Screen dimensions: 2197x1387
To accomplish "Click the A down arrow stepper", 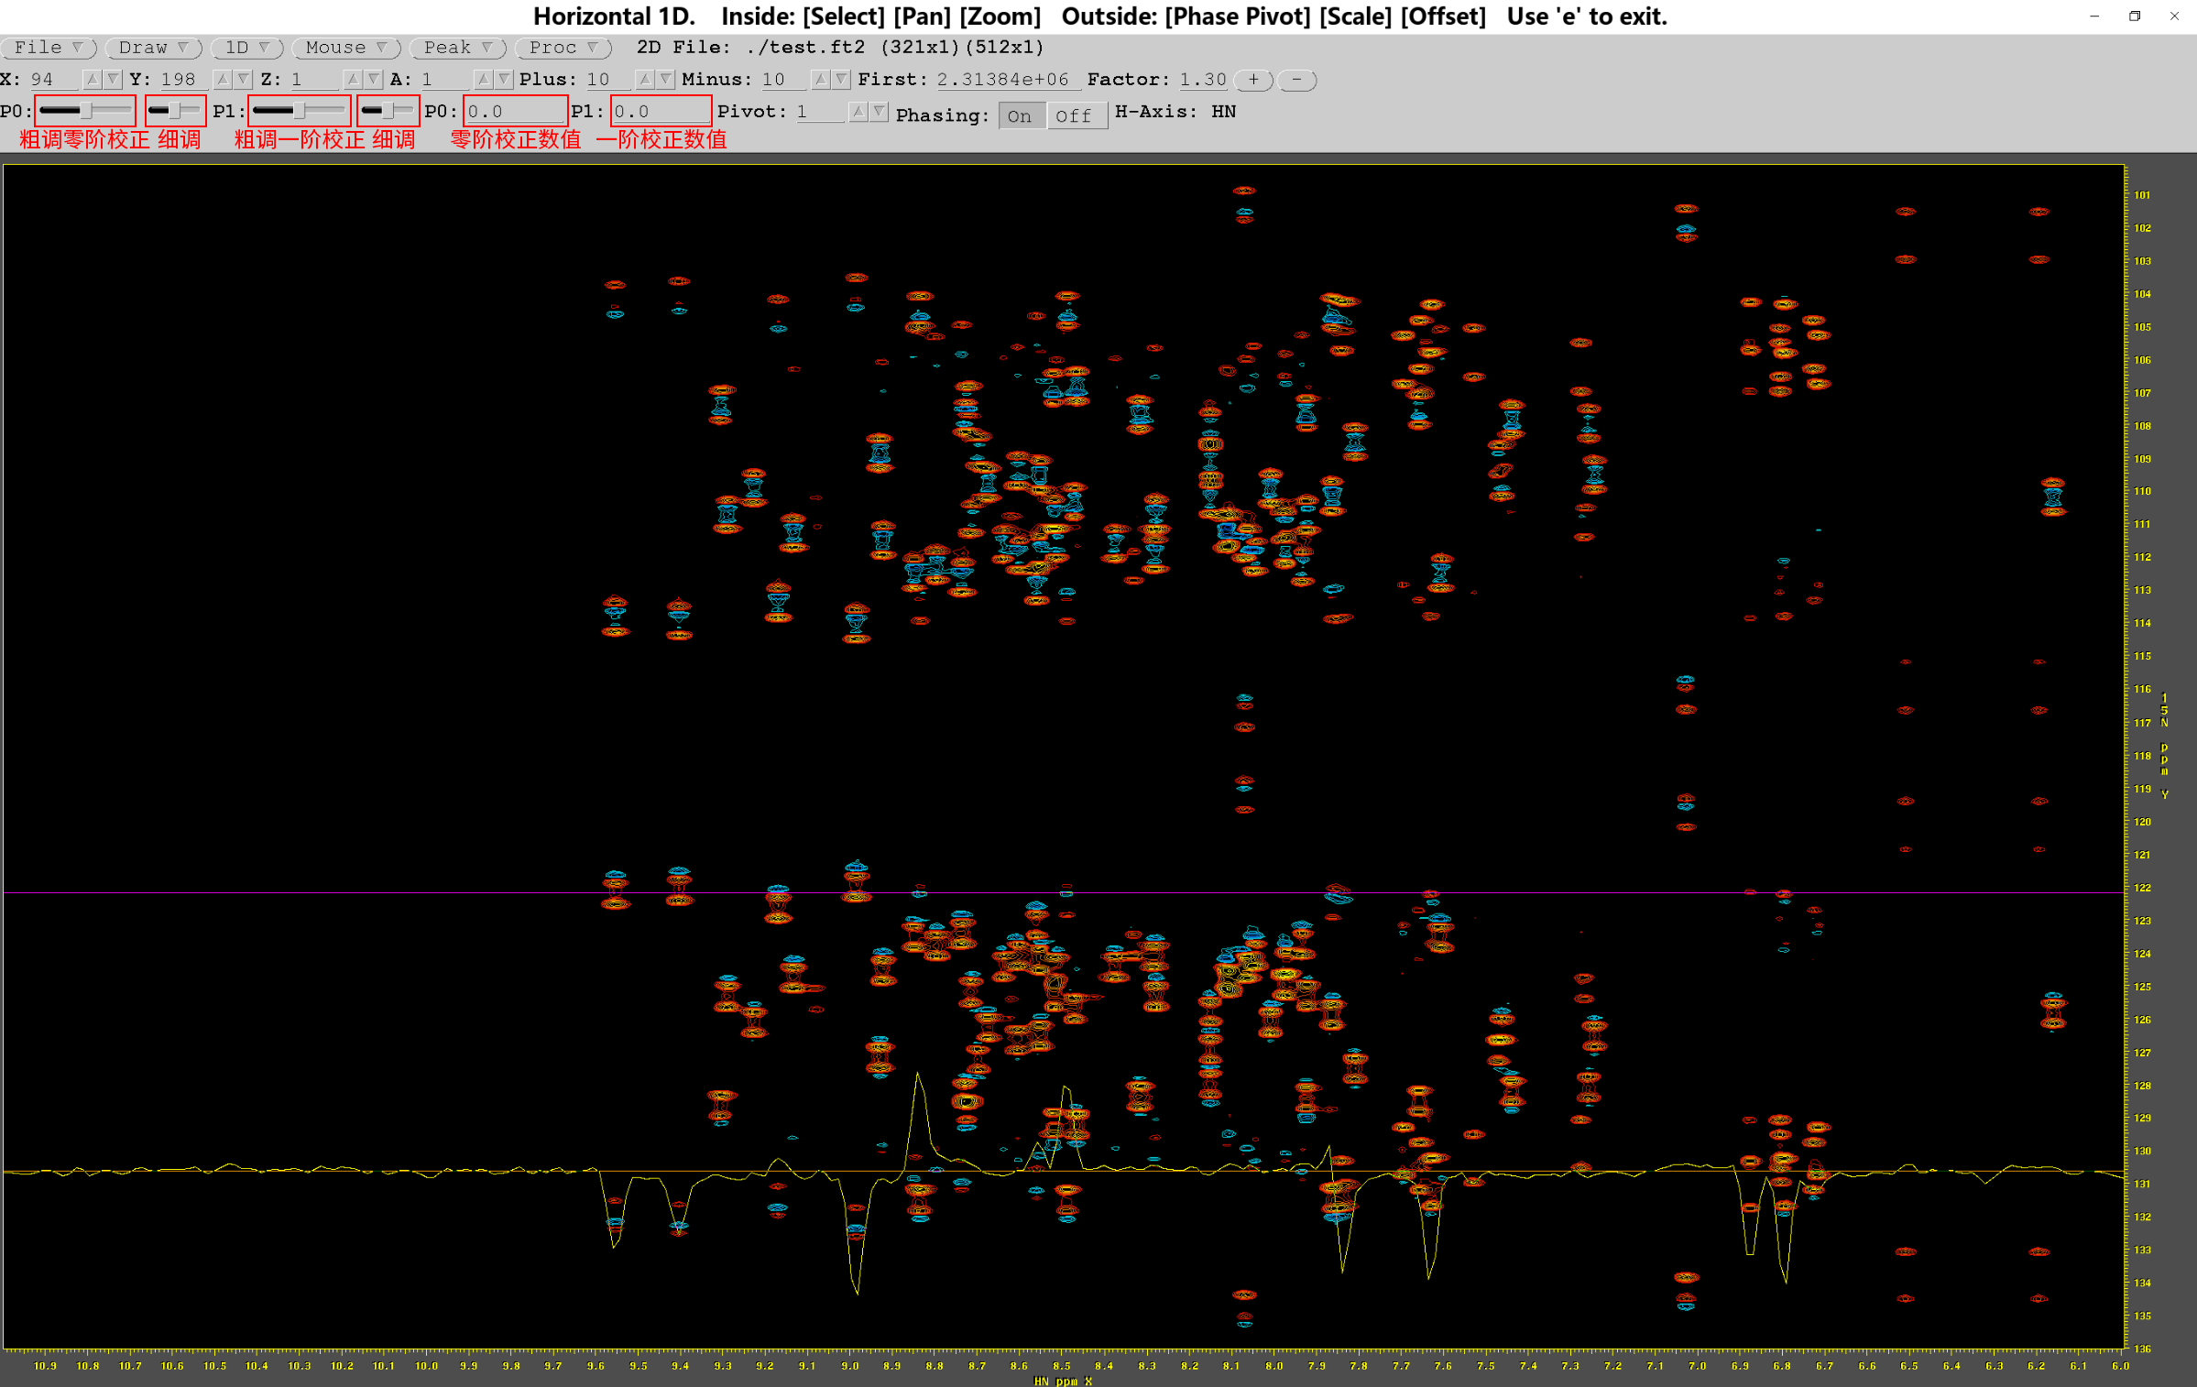I will tap(504, 80).
